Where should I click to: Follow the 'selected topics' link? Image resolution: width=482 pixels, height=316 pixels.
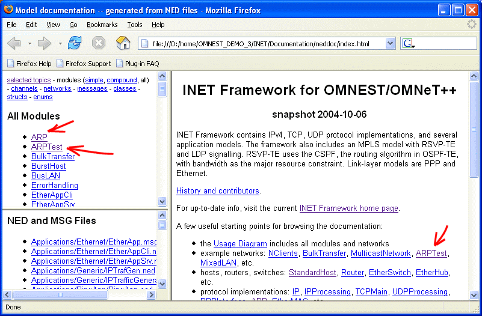pyautogui.click(x=29, y=80)
